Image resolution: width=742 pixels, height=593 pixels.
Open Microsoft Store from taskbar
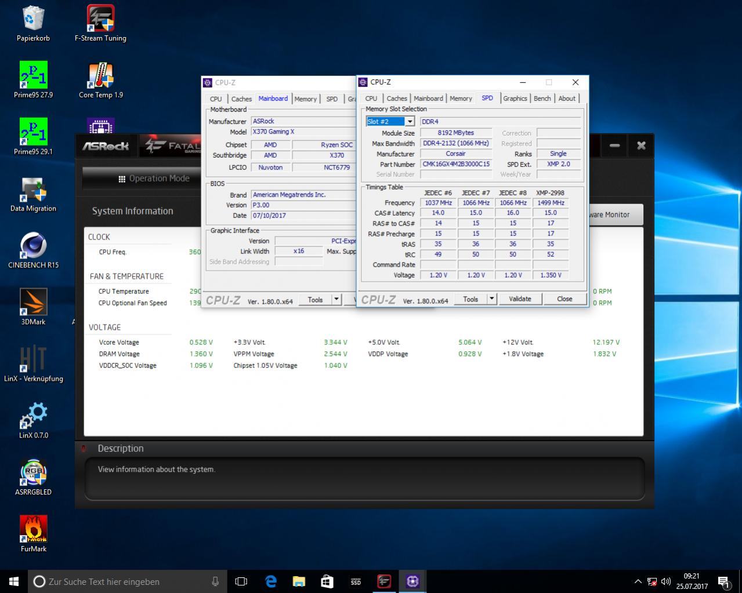point(327,581)
